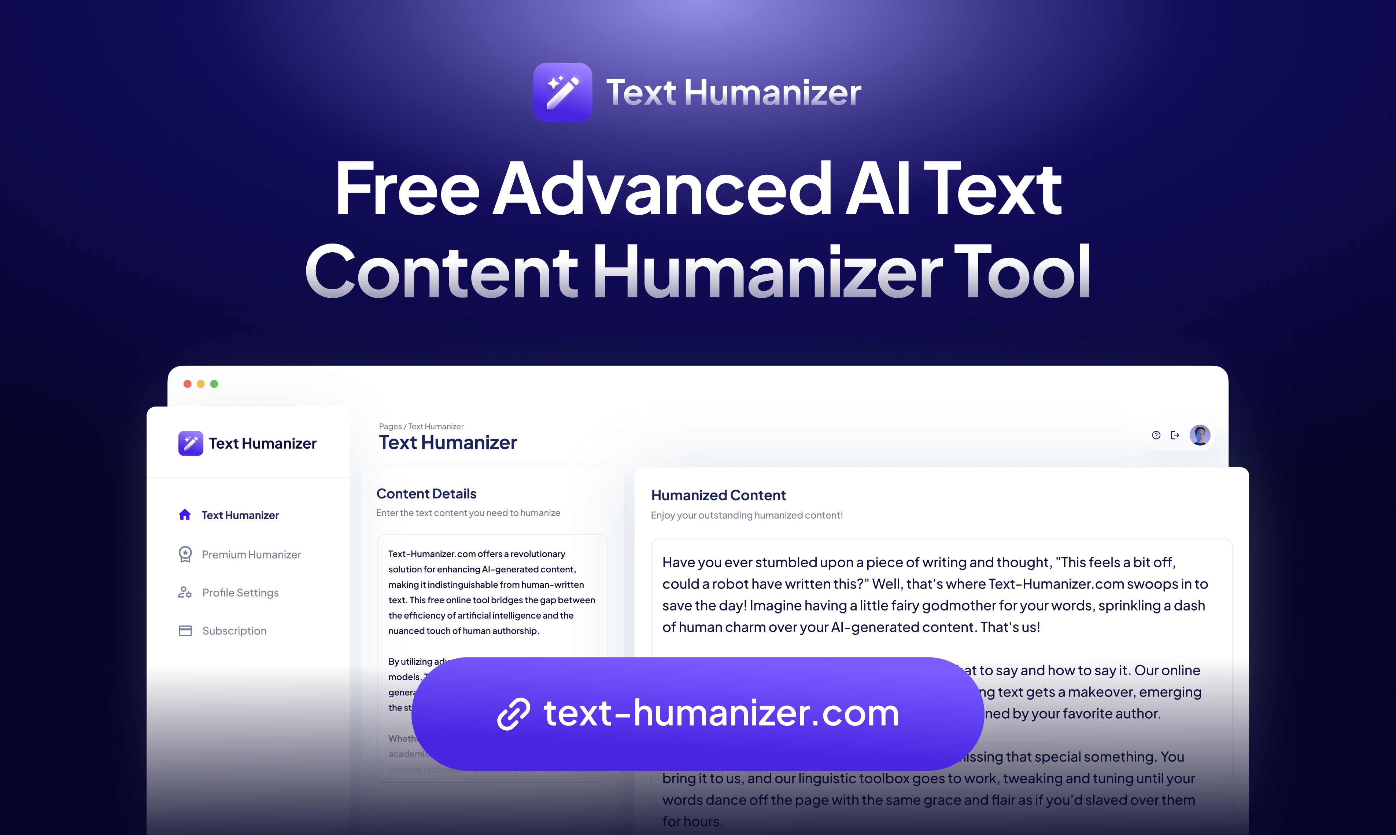Click the Profile Settings navigation item
1396x835 pixels.
(241, 593)
